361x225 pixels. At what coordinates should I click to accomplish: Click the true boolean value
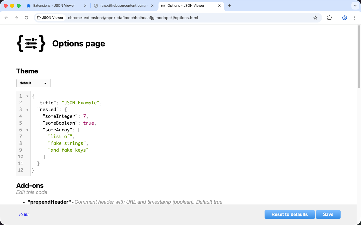point(89,123)
